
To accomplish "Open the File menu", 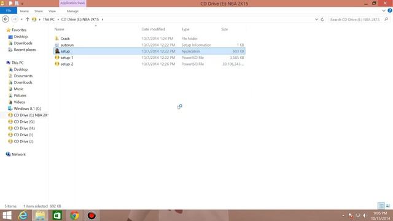I will pos(9,10).
